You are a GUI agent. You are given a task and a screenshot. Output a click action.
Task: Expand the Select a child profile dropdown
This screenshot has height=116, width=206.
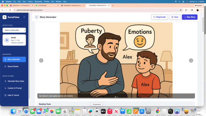14,30
